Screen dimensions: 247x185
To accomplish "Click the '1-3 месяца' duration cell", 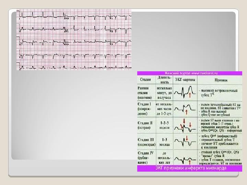I will 164,142.
